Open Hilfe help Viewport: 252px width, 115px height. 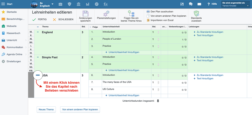[212, 4]
